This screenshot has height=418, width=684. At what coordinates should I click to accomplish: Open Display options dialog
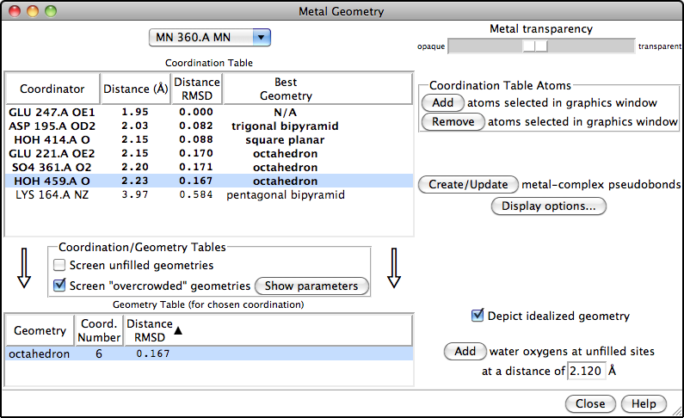tap(548, 206)
